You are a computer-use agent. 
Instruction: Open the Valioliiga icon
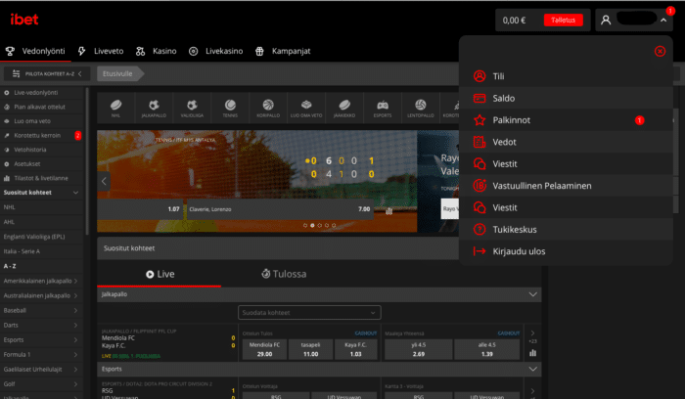192,109
